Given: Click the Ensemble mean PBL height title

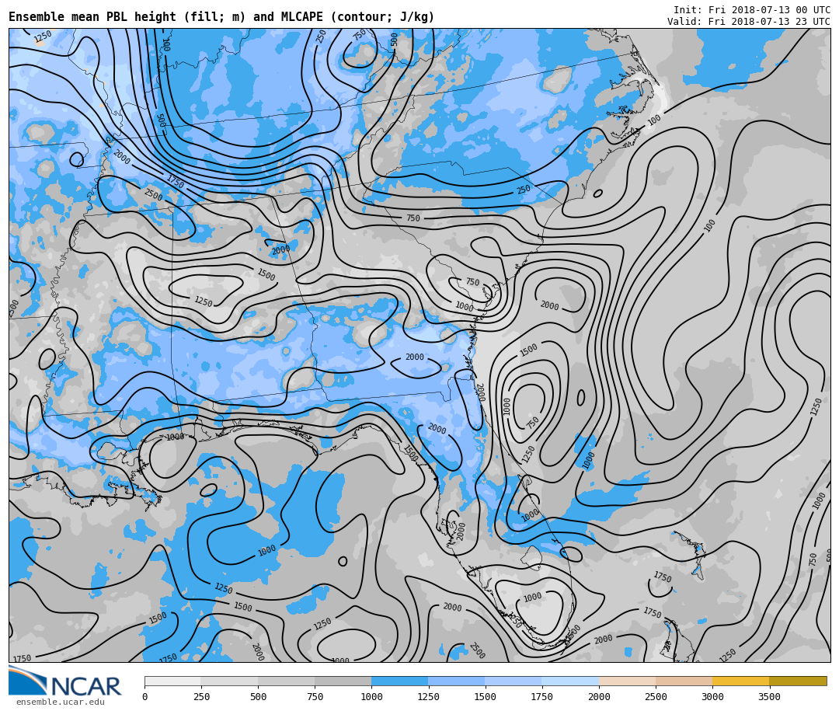Looking at the screenshot, I should [221, 17].
